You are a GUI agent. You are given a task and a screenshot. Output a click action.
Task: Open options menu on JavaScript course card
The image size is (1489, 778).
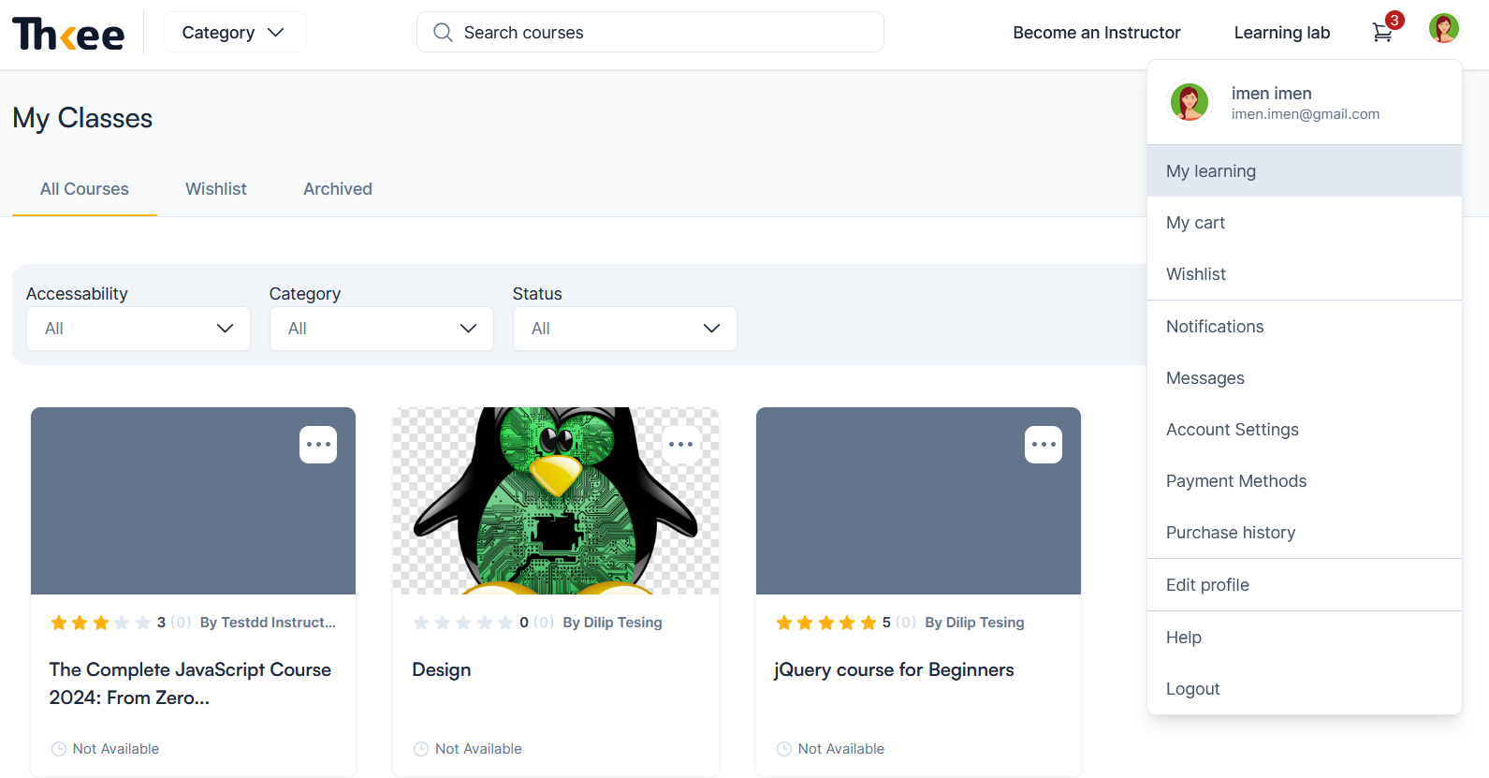[x=318, y=445]
